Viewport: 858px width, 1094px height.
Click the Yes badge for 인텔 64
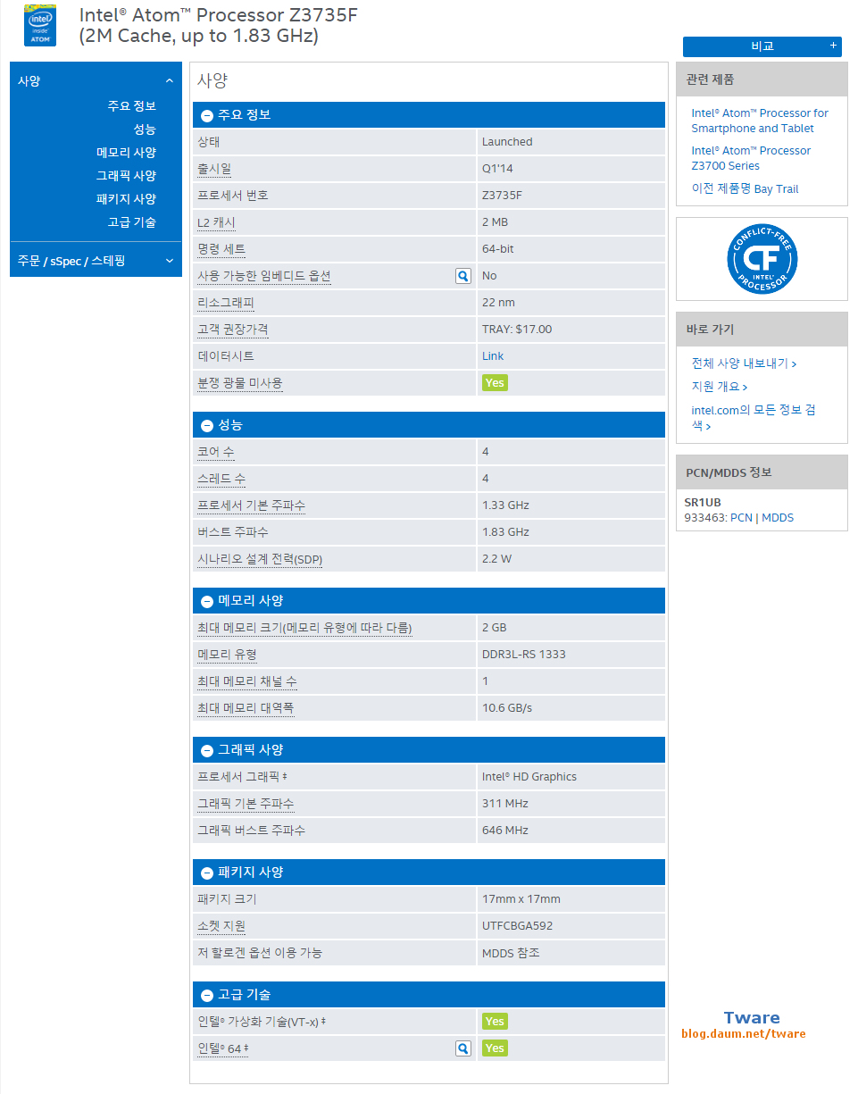click(495, 1048)
